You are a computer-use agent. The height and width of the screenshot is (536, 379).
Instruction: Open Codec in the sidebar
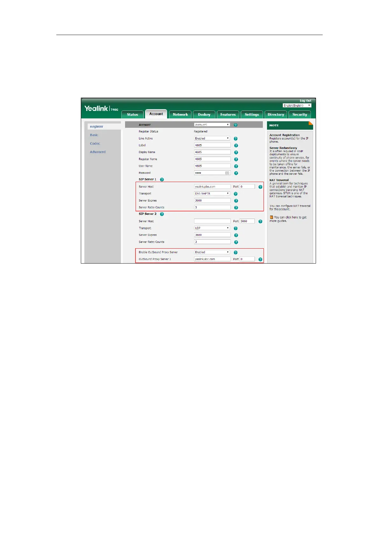coord(95,144)
